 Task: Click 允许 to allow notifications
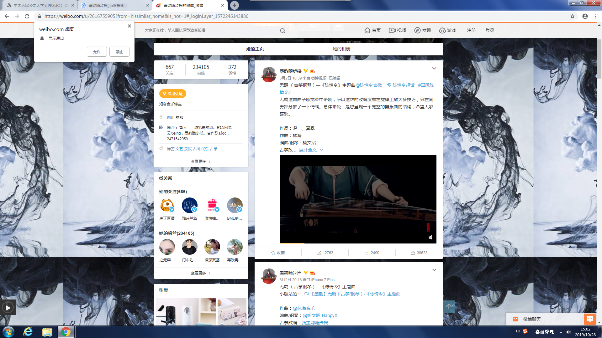point(97,52)
